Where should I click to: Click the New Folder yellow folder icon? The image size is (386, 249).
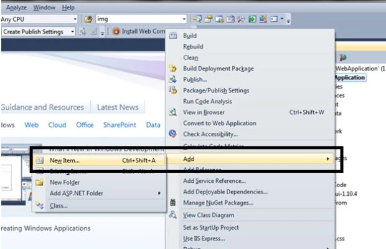point(39,182)
